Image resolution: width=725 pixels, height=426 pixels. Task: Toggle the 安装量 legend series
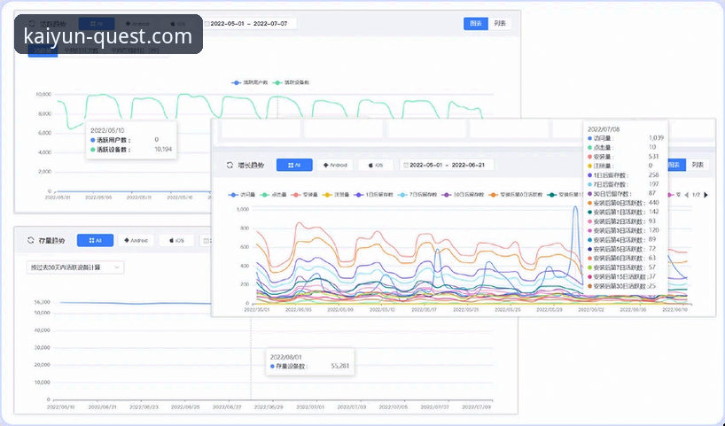(x=309, y=194)
